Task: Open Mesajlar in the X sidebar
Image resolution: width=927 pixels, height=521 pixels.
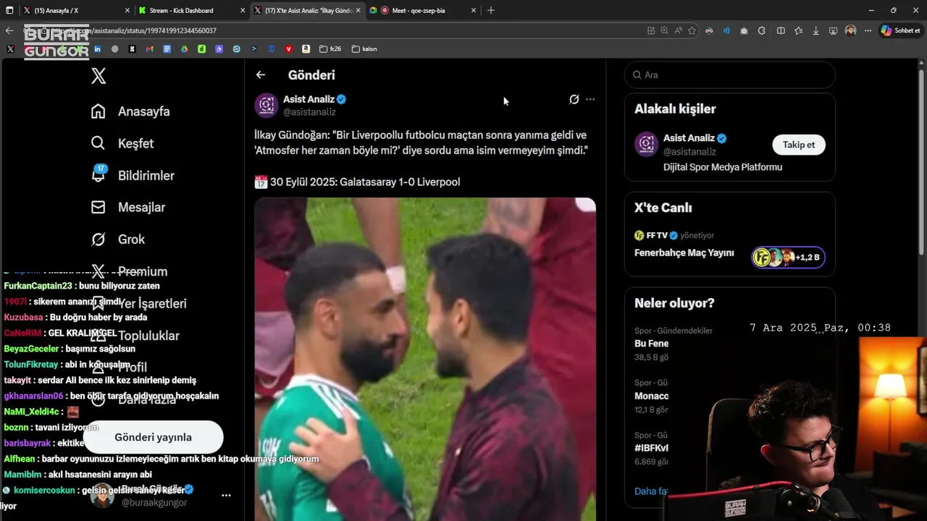Action: pyautogui.click(x=128, y=207)
